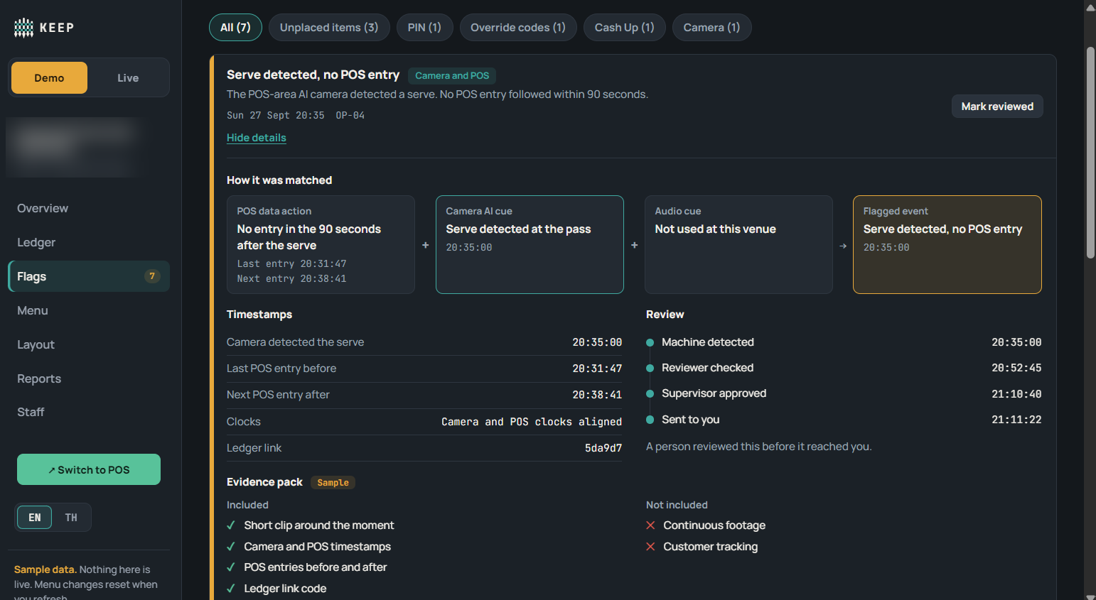Show the All (7) filter
The width and height of the screenshot is (1096, 600).
tap(235, 28)
